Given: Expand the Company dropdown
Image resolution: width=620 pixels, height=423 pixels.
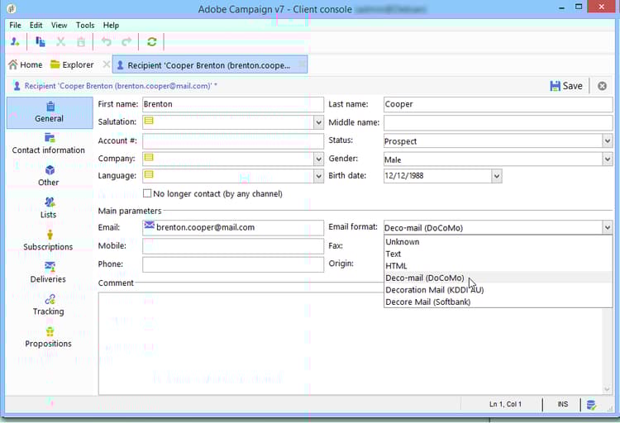Looking at the screenshot, I should pos(319,159).
